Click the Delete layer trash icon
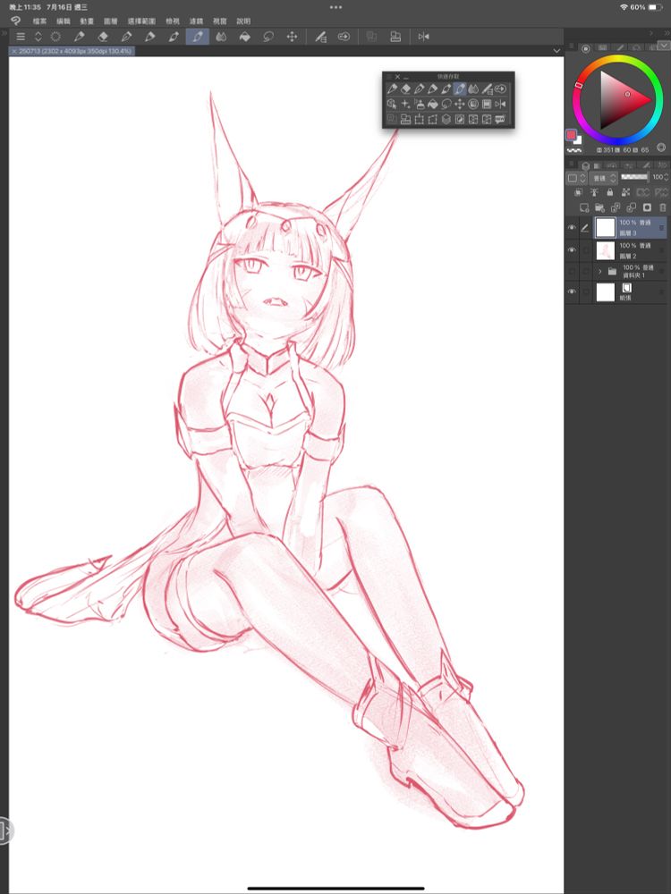Viewport: 671px width, 894px height. [x=662, y=207]
